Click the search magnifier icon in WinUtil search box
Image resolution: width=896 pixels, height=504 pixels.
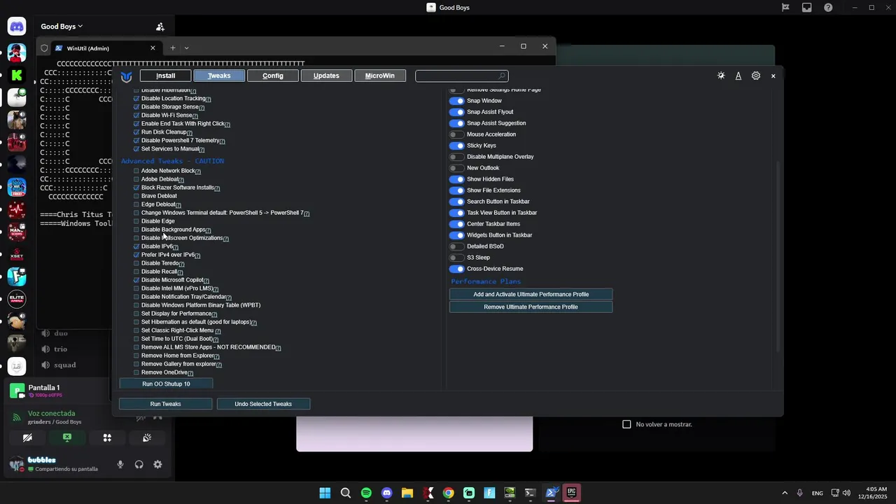(501, 76)
